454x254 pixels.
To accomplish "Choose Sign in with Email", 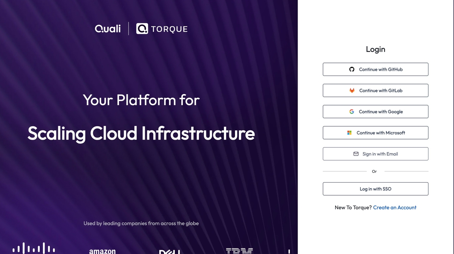I will pyautogui.click(x=375, y=154).
